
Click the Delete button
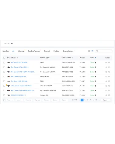(55, 100)
